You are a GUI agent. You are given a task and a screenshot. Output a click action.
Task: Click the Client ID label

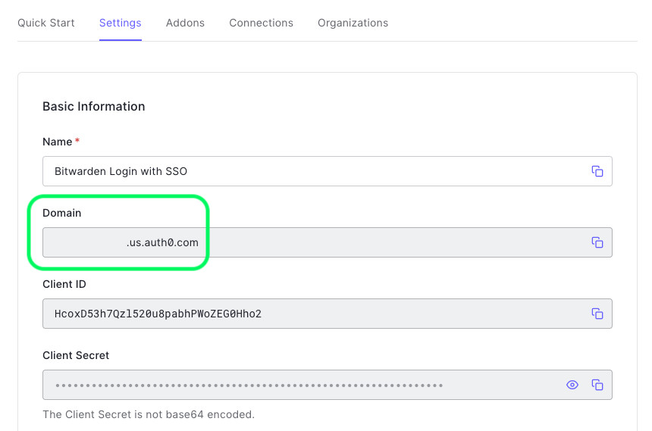(x=64, y=284)
